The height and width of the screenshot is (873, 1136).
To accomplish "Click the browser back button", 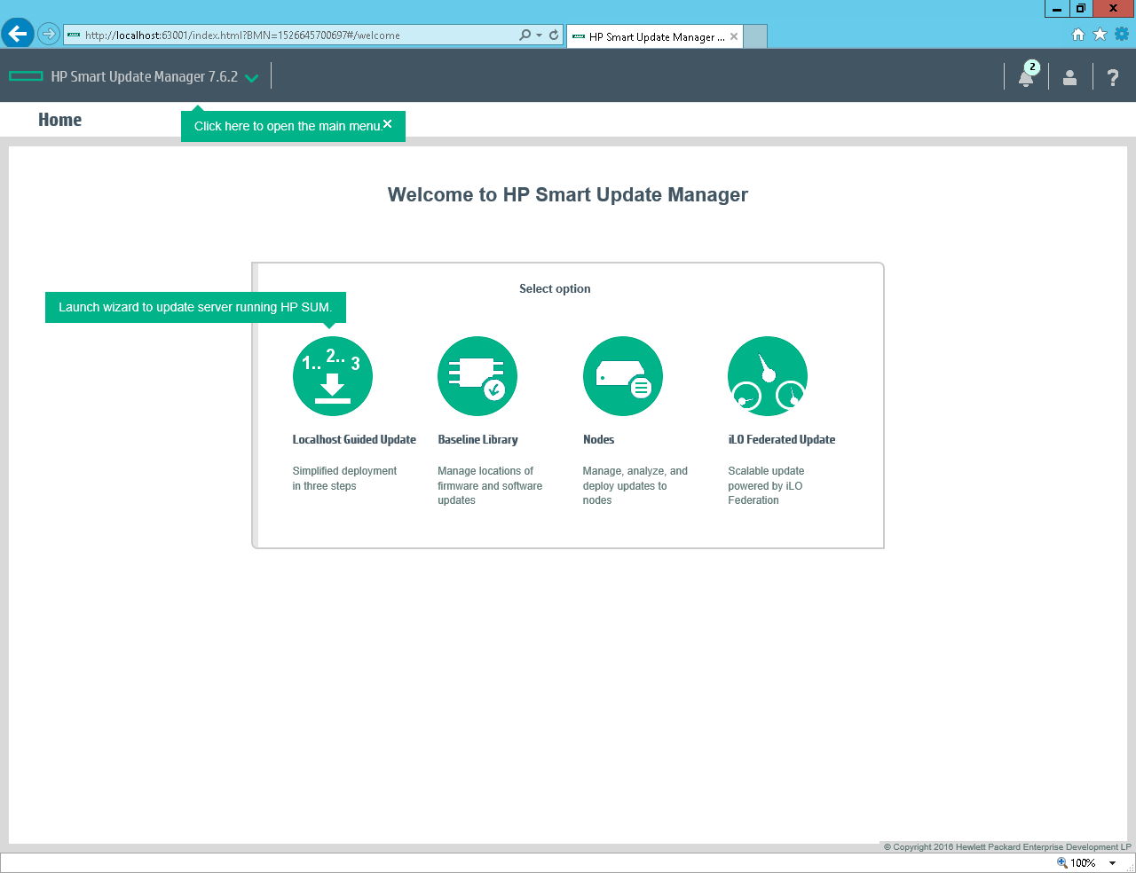I will (x=18, y=35).
